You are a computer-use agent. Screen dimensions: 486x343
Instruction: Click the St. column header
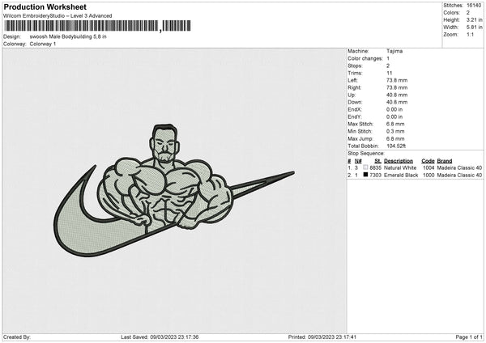click(x=377, y=161)
